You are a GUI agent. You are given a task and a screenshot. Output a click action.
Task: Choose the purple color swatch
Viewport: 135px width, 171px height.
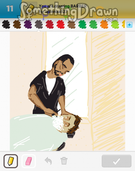coord(28,24)
